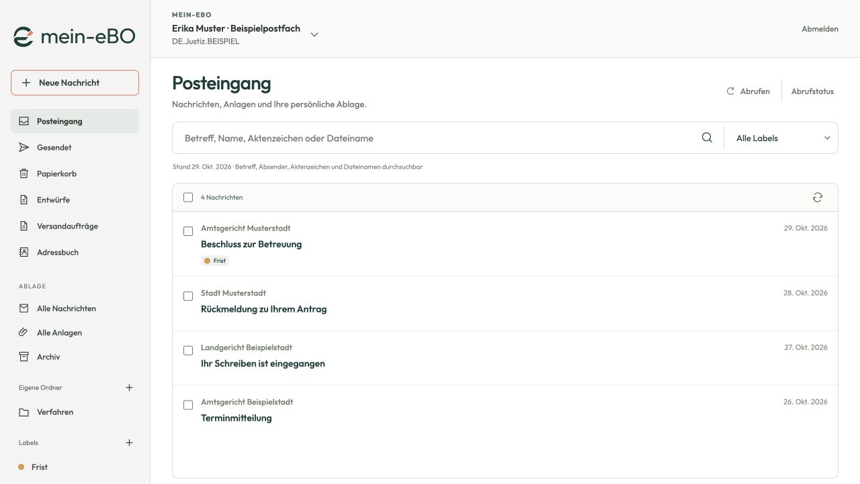Check the Beschluss zur Betreuung message
Viewport: 860px width, 484px height.
click(x=188, y=231)
